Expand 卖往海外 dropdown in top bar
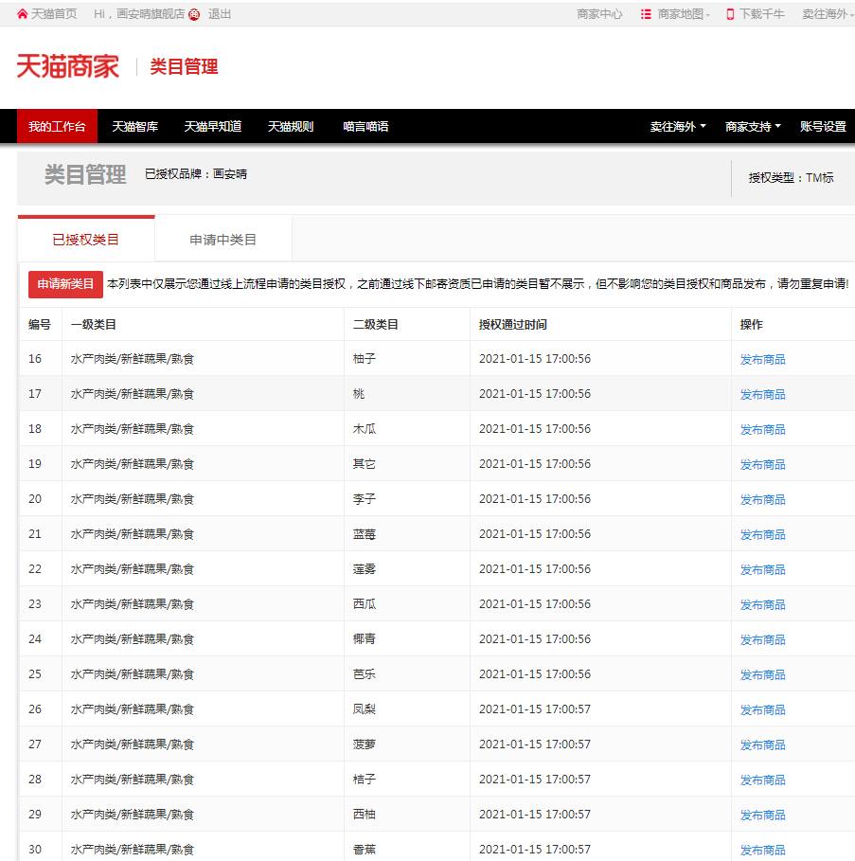Screen dimensions: 855x861 pyautogui.click(x=828, y=14)
